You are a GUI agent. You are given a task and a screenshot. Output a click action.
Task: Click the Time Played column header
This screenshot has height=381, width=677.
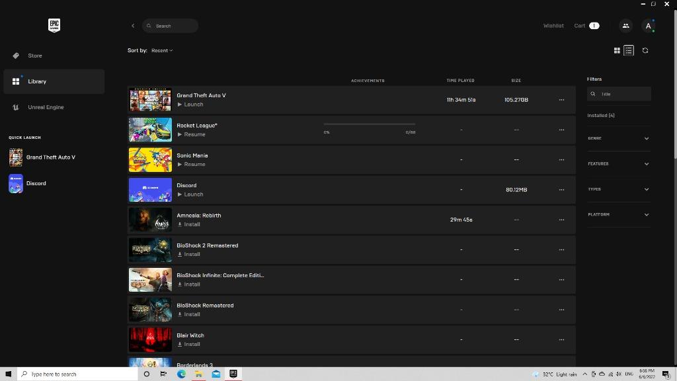(x=460, y=80)
